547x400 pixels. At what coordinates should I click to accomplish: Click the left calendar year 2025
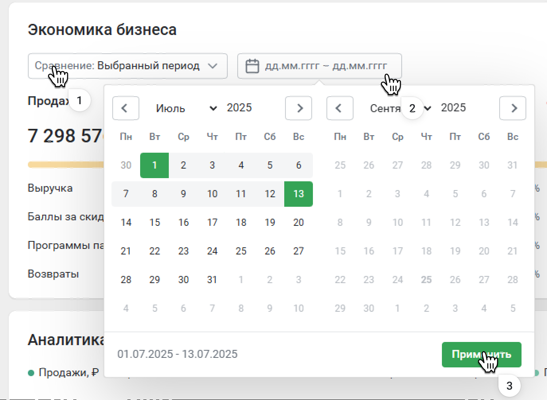[x=239, y=108]
